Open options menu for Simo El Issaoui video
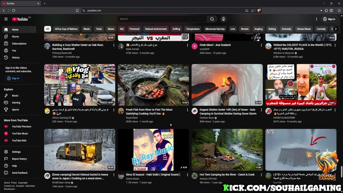 tap(188, 175)
